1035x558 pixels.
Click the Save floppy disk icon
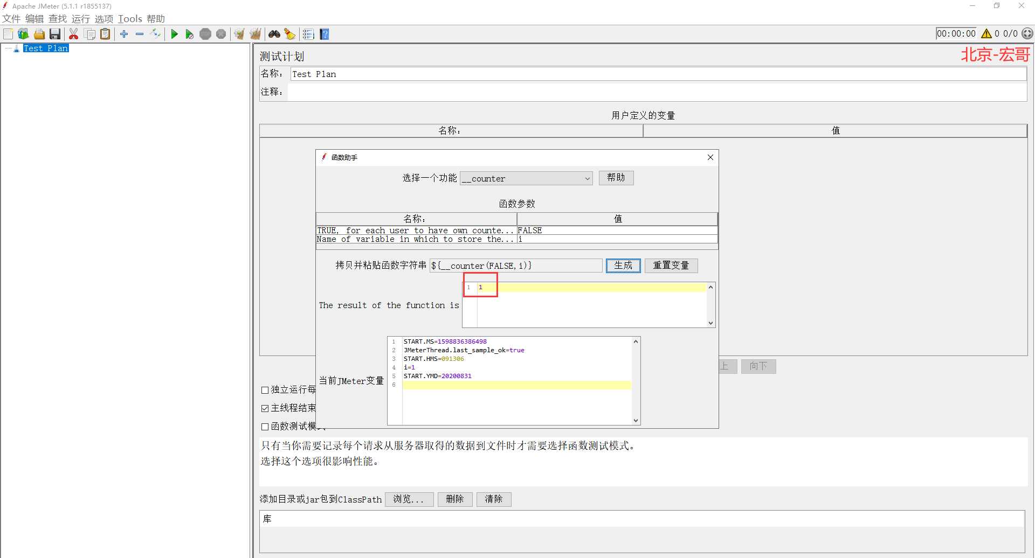coord(55,34)
